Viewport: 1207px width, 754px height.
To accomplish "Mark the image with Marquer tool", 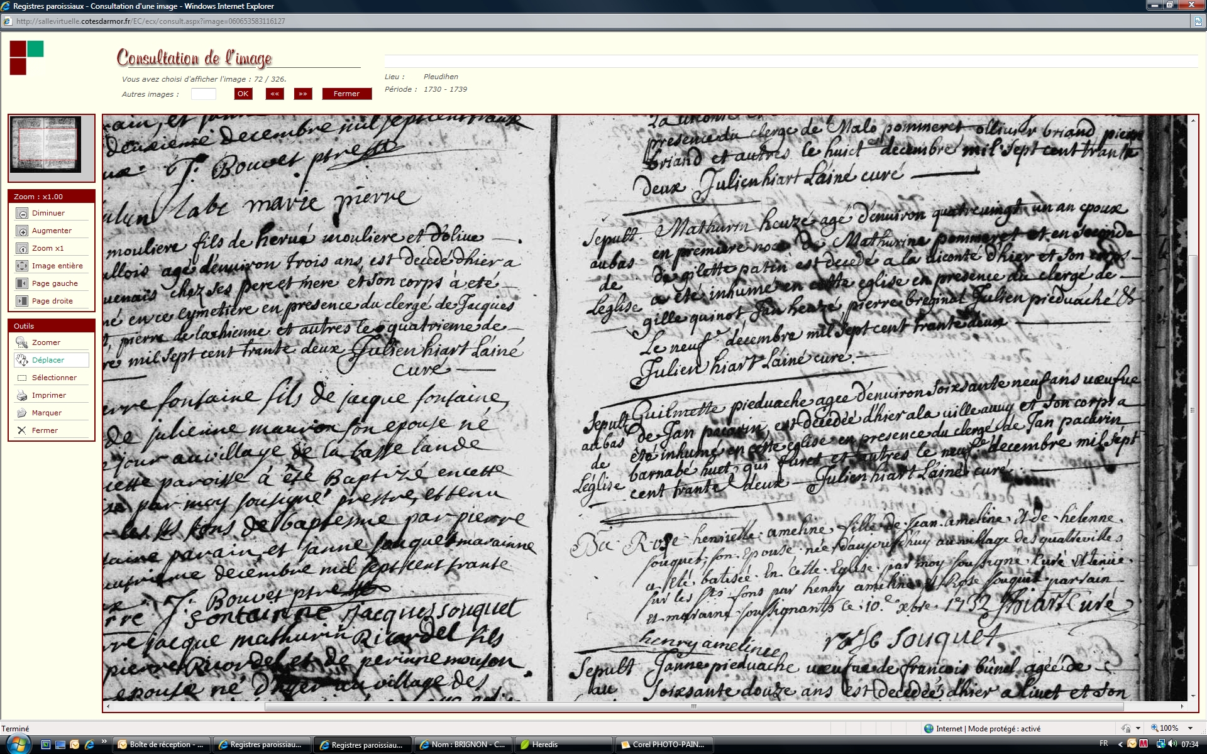I will click(x=23, y=413).
